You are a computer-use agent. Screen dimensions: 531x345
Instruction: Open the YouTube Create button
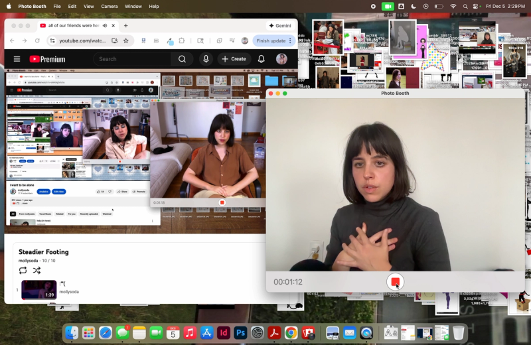pyautogui.click(x=234, y=59)
